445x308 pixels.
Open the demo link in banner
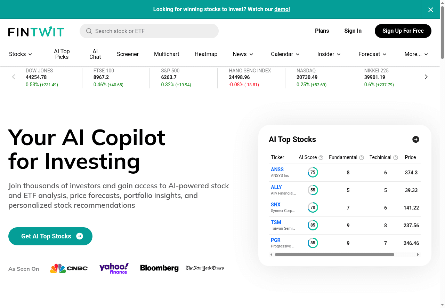click(282, 9)
